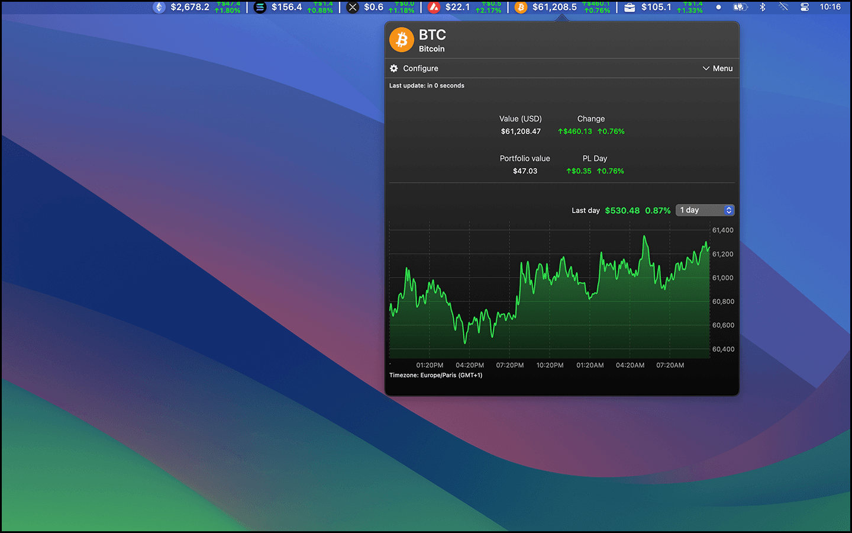
Task: Open the 1 day timeframe dropdown
Action: (705, 210)
